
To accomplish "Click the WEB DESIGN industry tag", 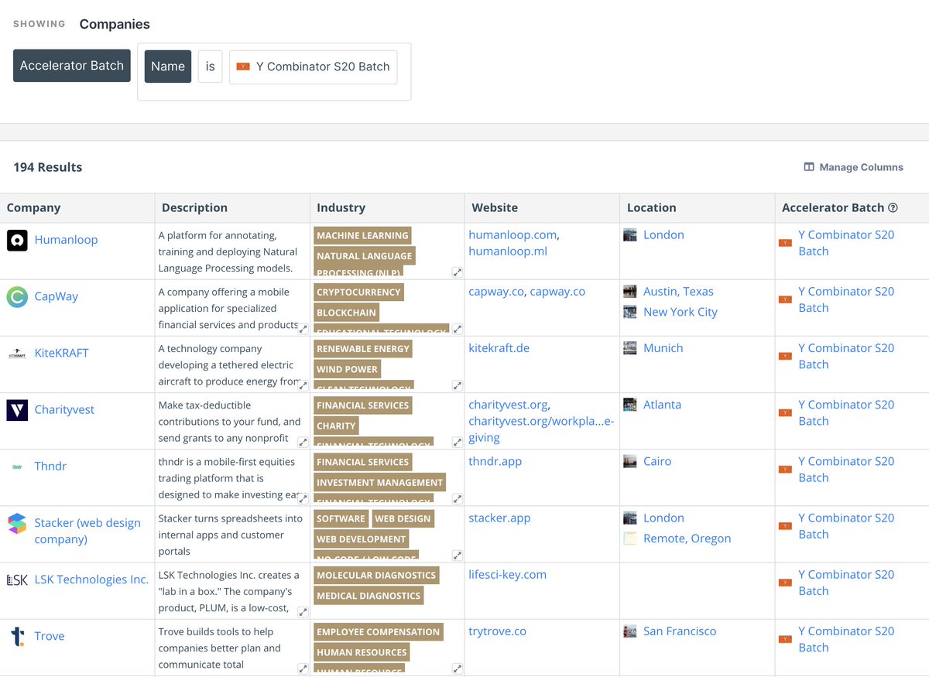I will click(x=403, y=518).
